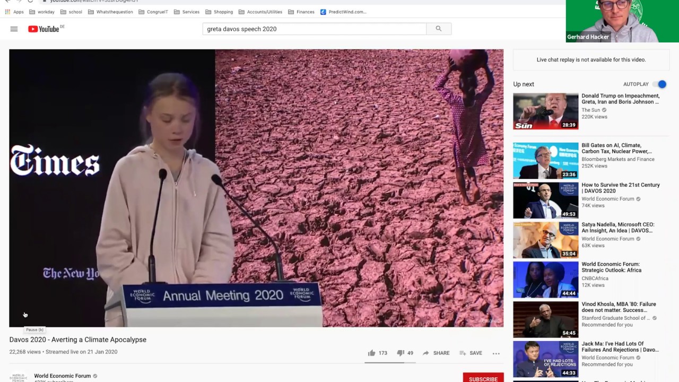679x382 pixels.
Task: Open the 21st Century video thumbnail
Action: click(x=546, y=201)
